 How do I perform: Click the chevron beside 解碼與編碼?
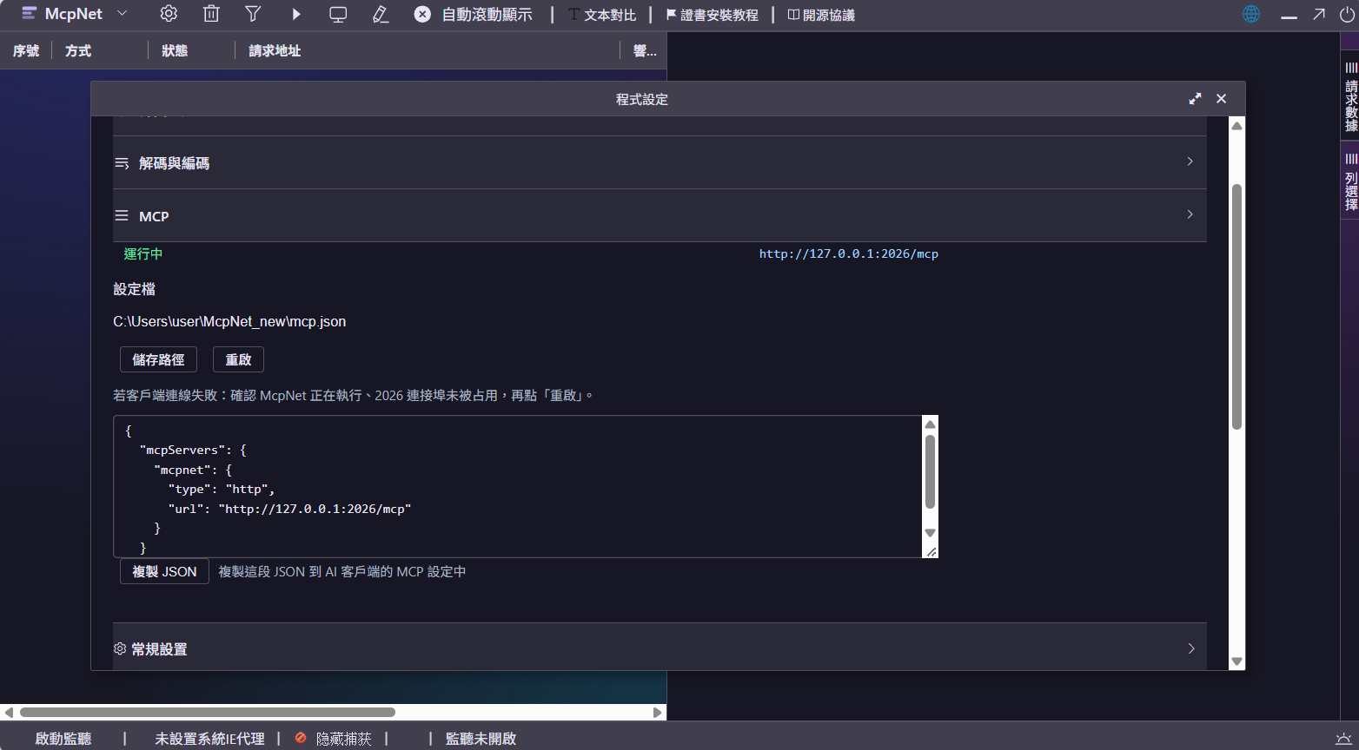[1190, 161]
